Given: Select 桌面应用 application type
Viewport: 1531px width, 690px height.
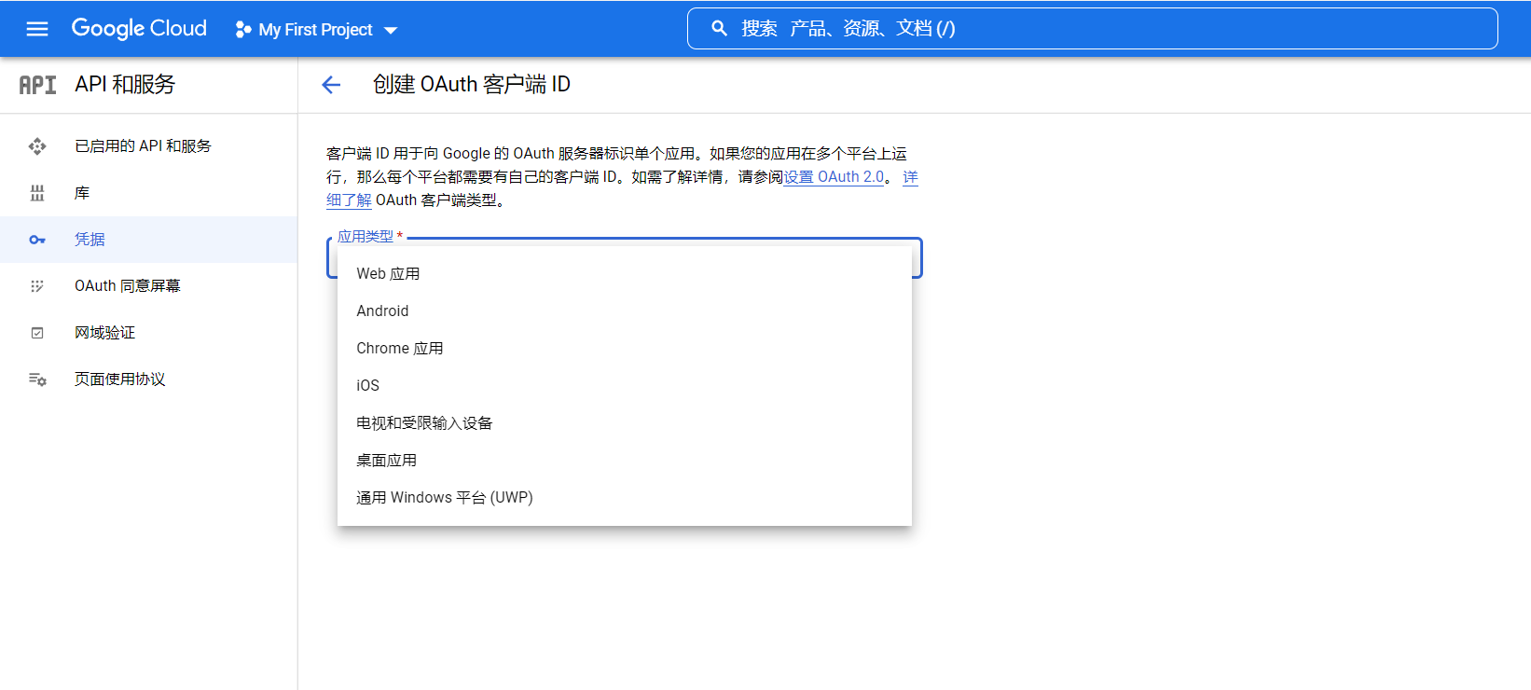Looking at the screenshot, I should tap(386, 461).
